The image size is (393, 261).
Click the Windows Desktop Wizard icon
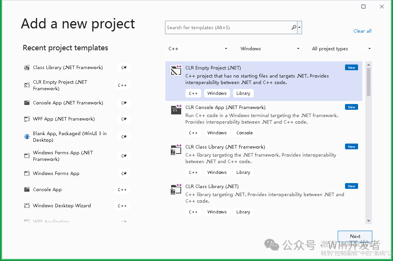(x=26, y=206)
